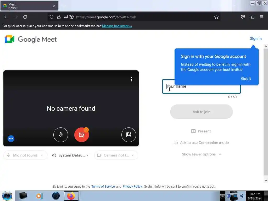The height and width of the screenshot is (201, 268).
Task: Open visual effects and backgrounds button
Action: click(129, 135)
